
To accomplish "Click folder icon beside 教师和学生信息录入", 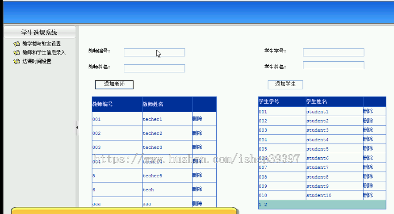I will pos(17,53).
